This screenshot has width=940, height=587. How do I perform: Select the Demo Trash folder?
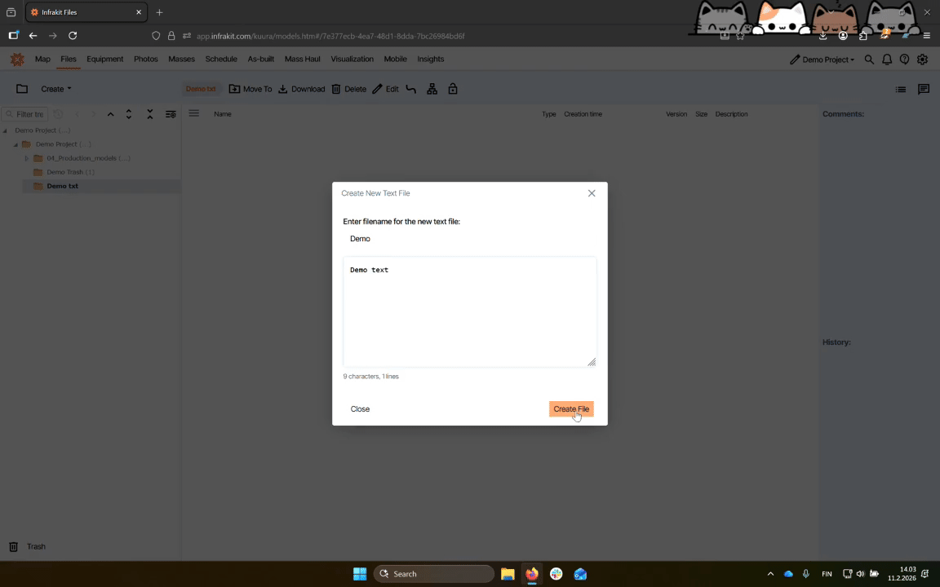pyautogui.click(x=70, y=172)
